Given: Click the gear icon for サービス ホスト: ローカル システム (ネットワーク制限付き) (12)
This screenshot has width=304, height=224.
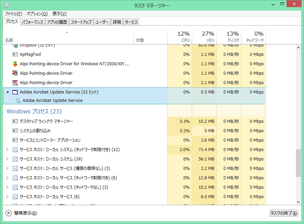Looking at the screenshot, I should 15,150.
